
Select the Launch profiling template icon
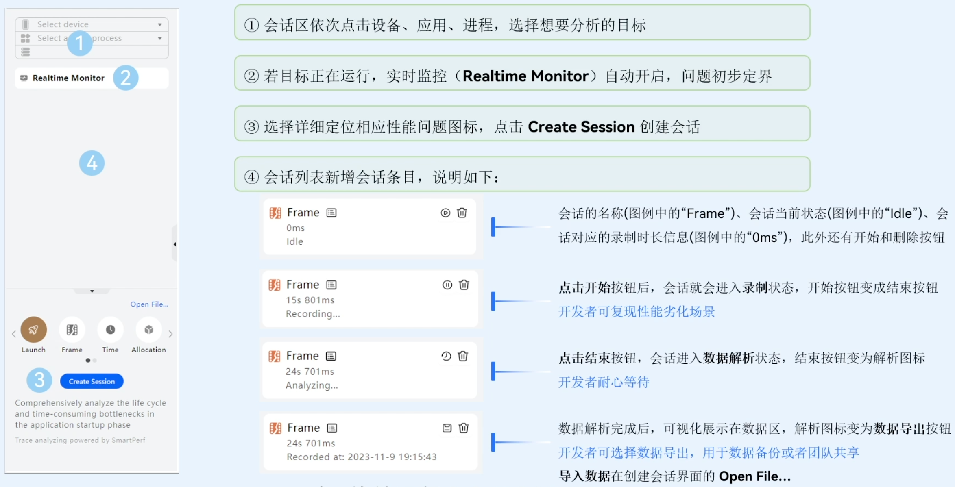34,330
